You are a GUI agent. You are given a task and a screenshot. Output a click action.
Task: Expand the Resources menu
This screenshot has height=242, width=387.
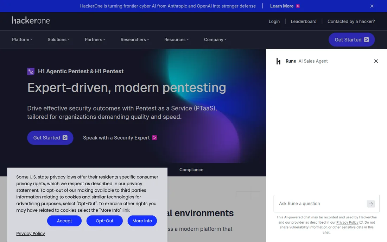(177, 39)
